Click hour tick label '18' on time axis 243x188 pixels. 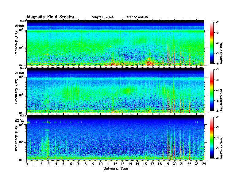[x=160, y=164]
